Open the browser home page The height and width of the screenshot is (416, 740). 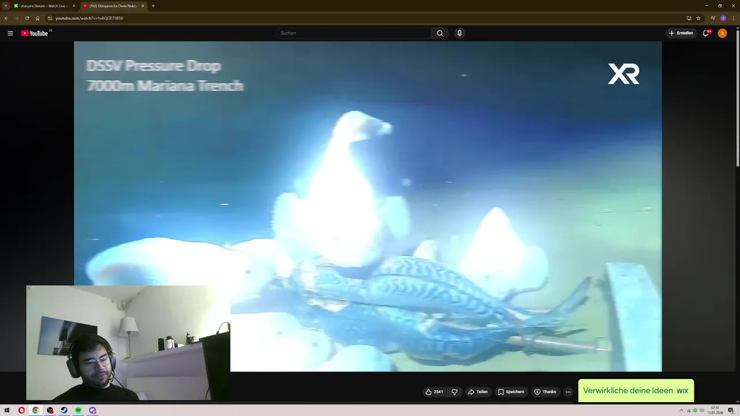tap(38, 18)
